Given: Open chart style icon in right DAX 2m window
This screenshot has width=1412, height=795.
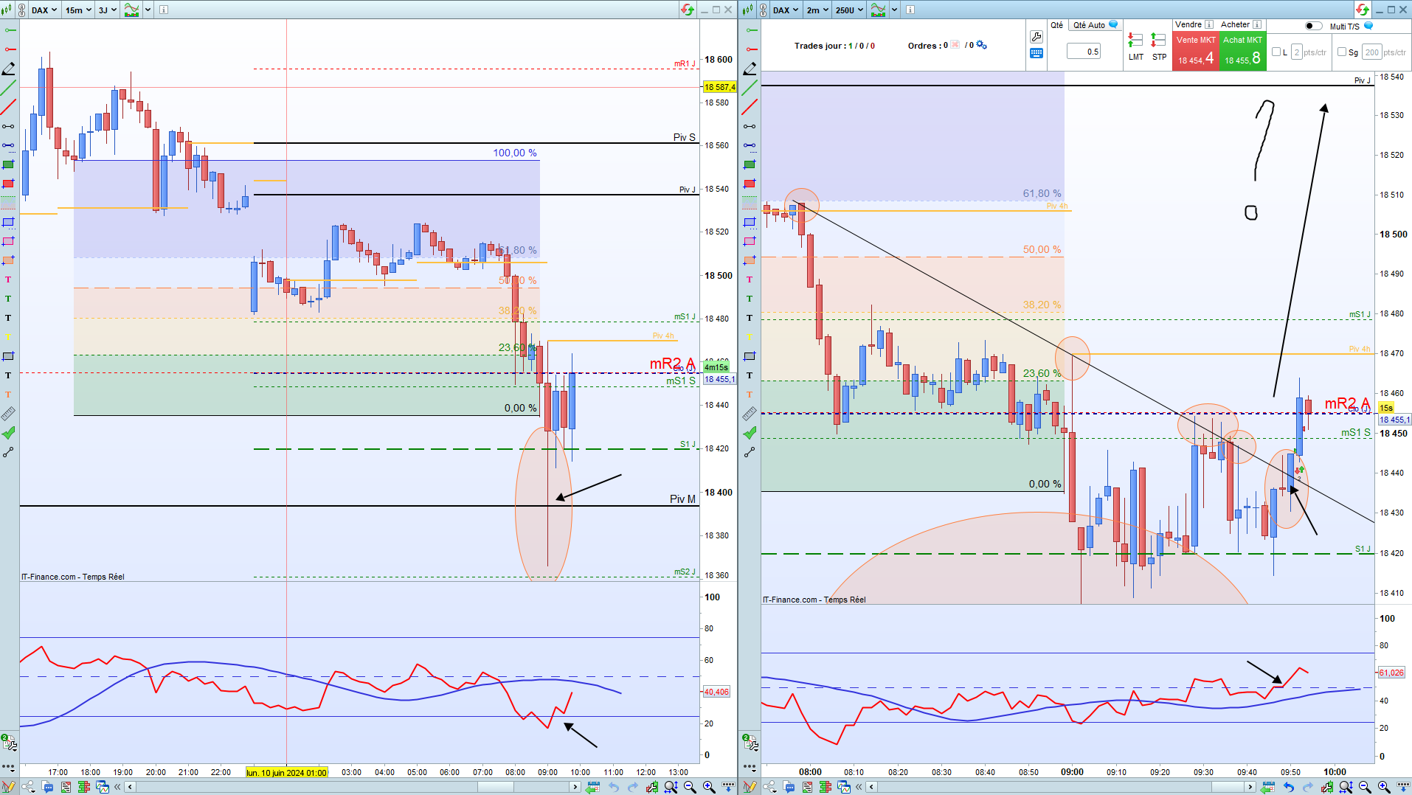Looking at the screenshot, I should pyautogui.click(x=748, y=10).
